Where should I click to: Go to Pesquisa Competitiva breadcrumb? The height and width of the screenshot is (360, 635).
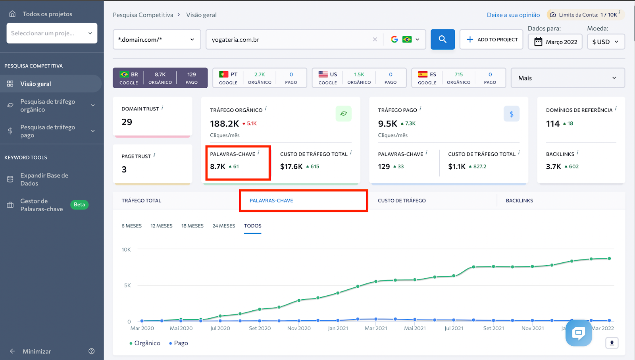(x=143, y=15)
